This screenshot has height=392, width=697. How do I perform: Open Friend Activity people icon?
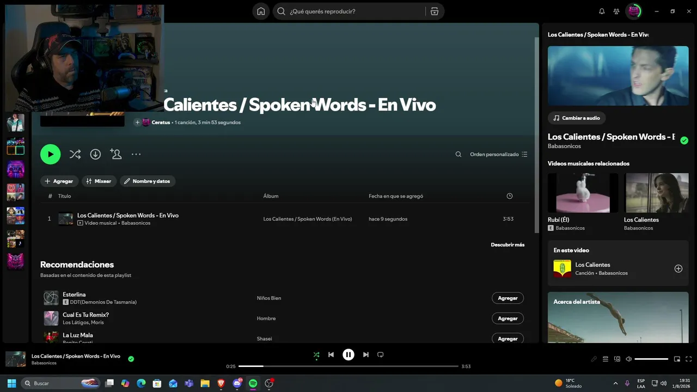pyautogui.click(x=616, y=11)
